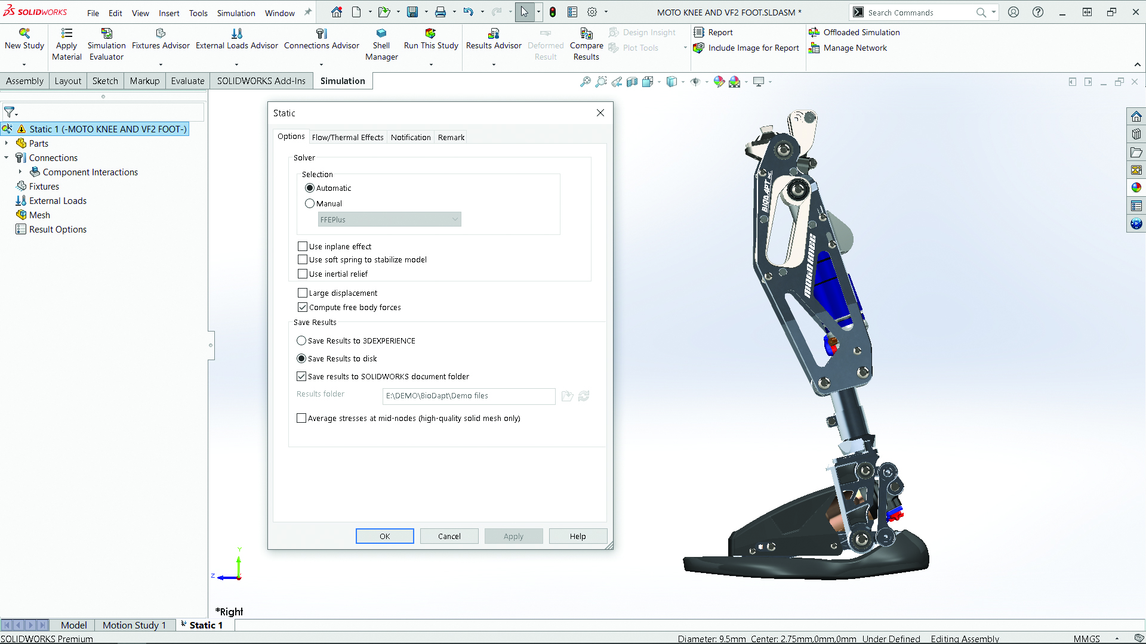Click the New document icon
Viewport: 1146px width, 644px height.
point(356,12)
